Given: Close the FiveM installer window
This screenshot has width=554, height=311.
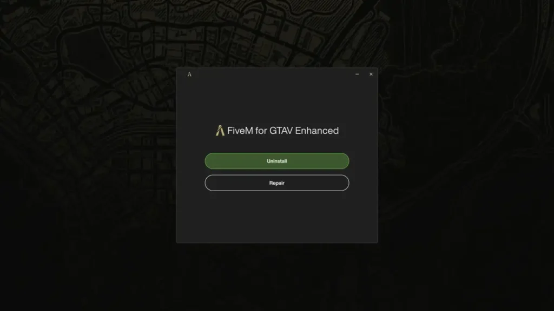Looking at the screenshot, I should 371,74.
